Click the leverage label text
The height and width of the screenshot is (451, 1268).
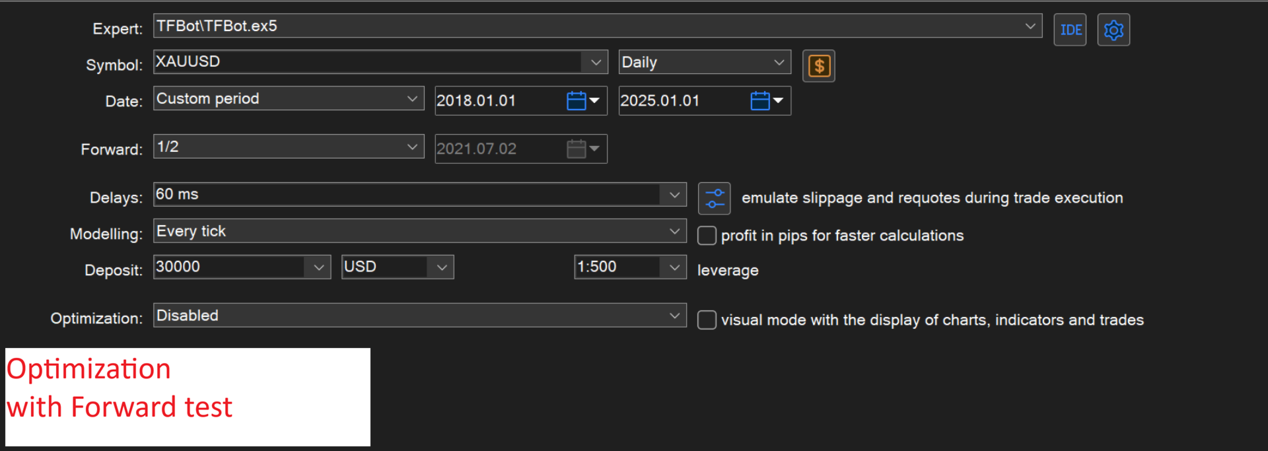point(728,271)
